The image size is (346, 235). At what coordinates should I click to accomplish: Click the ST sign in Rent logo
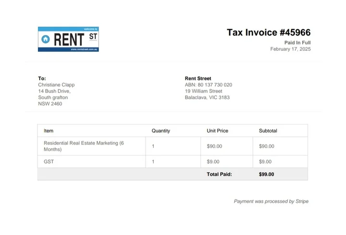point(93,36)
